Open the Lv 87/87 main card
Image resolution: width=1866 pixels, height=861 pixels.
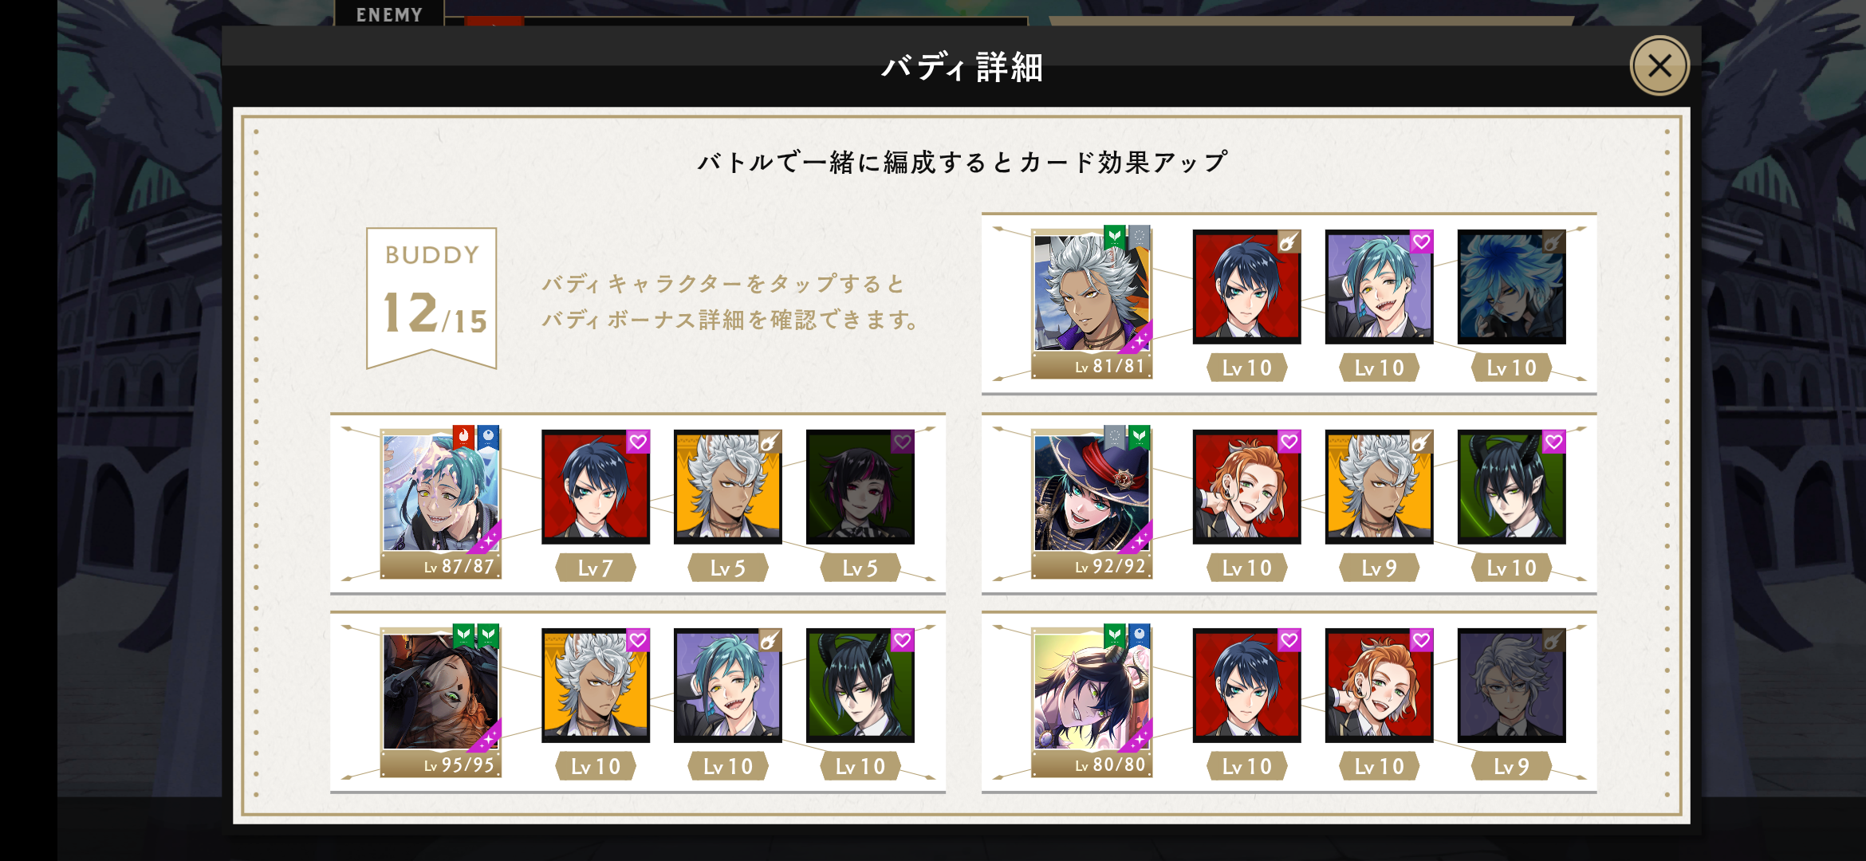pyautogui.click(x=441, y=502)
